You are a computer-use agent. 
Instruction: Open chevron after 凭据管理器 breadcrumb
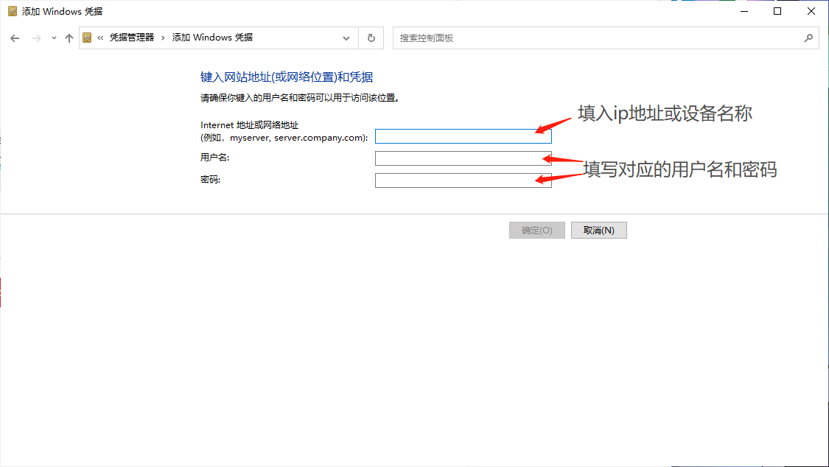pyautogui.click(x=164, y=38)
